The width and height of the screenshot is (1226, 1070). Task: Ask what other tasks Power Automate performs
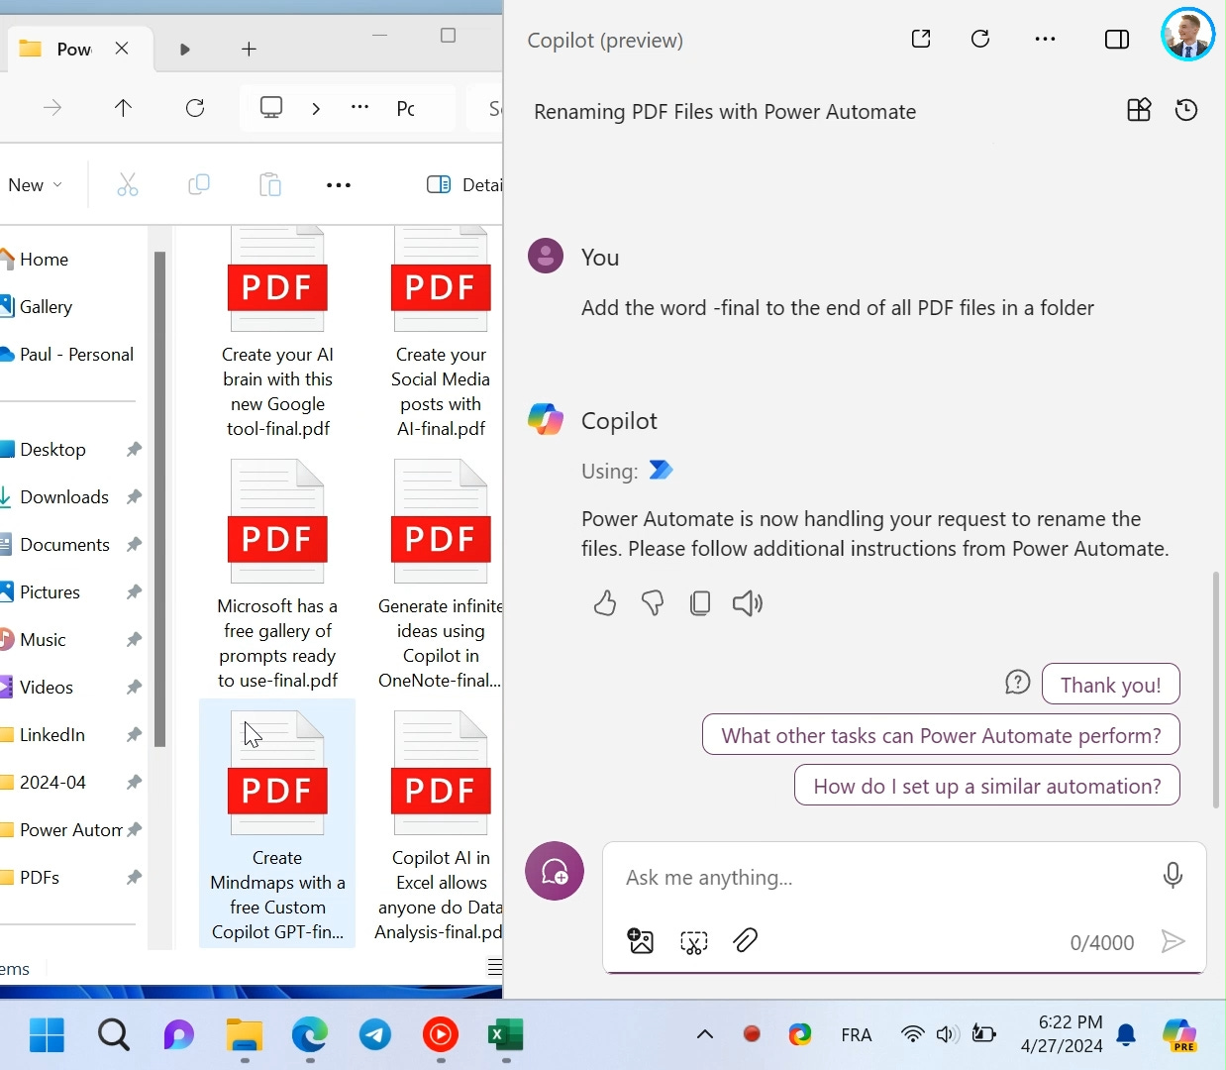coord(941,735)
